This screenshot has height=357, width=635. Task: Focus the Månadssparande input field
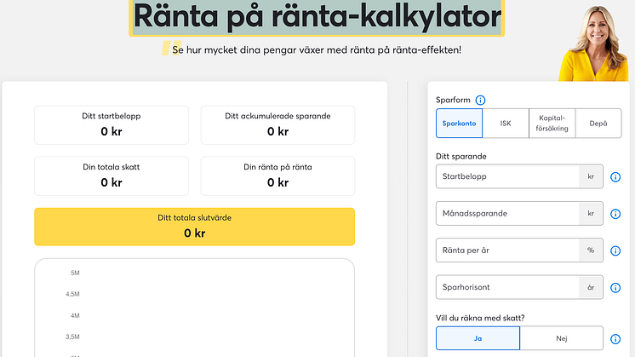tap(506, 214)
